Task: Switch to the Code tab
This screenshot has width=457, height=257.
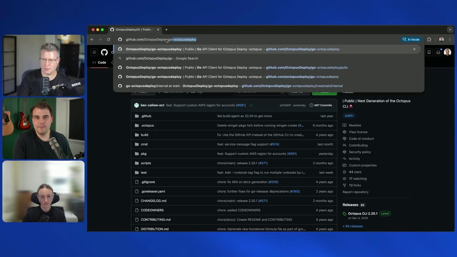Action: (99, 62)
